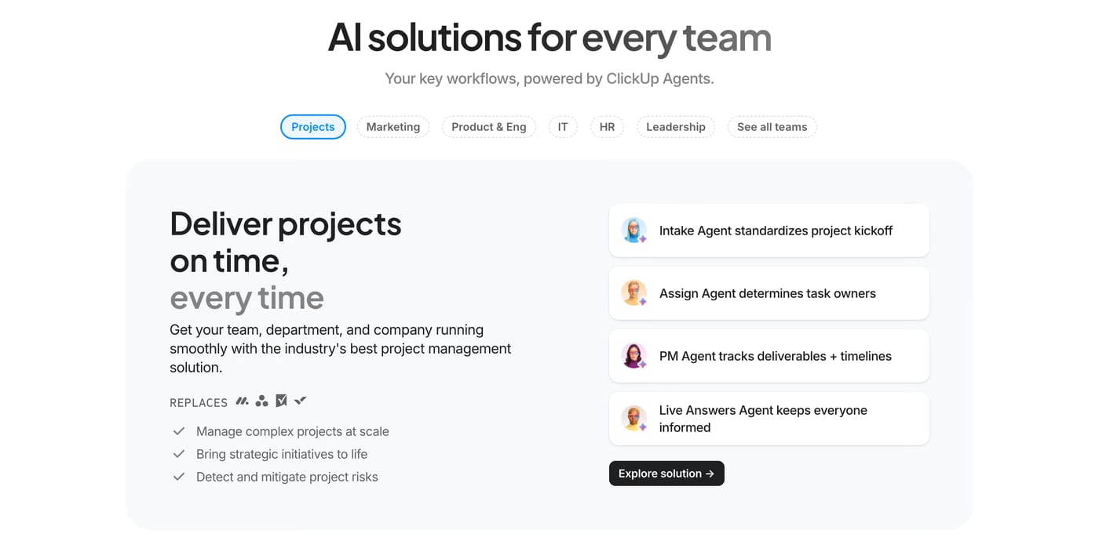Click the Live Answers Agent avatar
Viewport: 1099px width, 552px height.
point(634,419)
